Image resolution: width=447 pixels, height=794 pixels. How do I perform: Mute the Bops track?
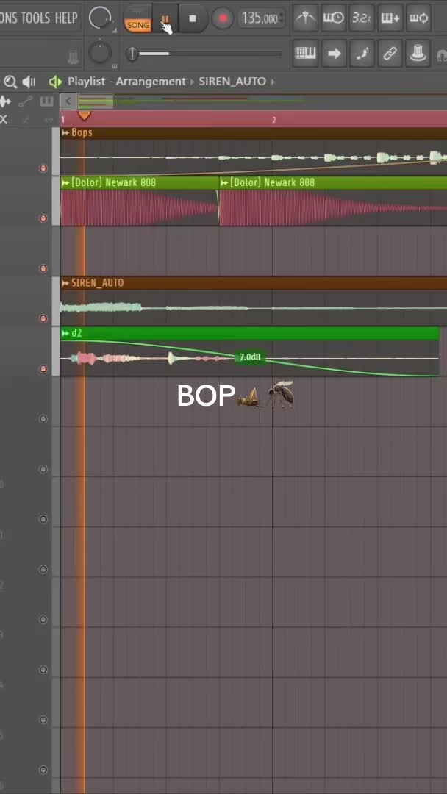[x=43, y=168]
